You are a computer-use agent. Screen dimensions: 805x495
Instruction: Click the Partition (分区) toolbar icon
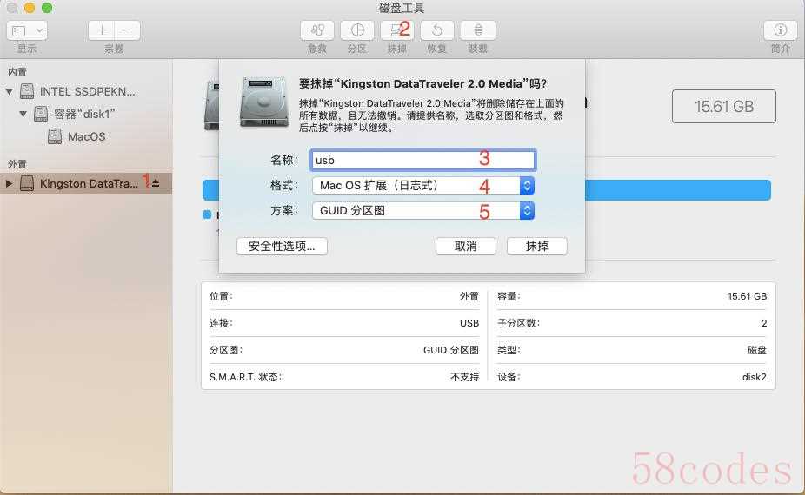357,30
